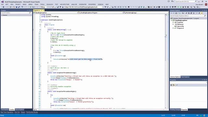Click the Alphabetical sort icon in Properties panel
The image size is (208, 117).
tap(174, 85)
